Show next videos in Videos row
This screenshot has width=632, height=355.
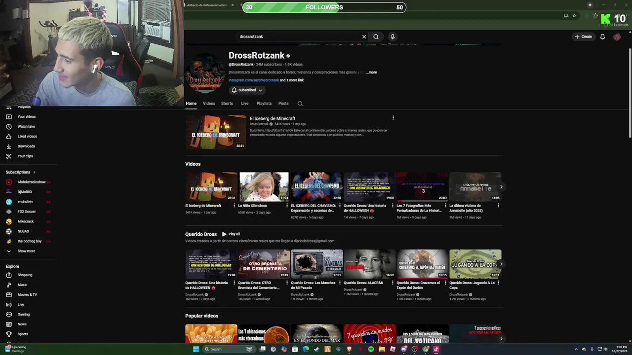click(501, 187)
